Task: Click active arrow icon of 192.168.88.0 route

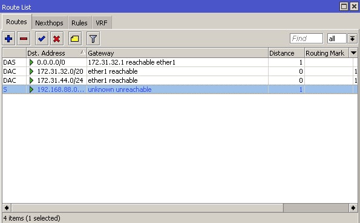Action: pos(31,89)
